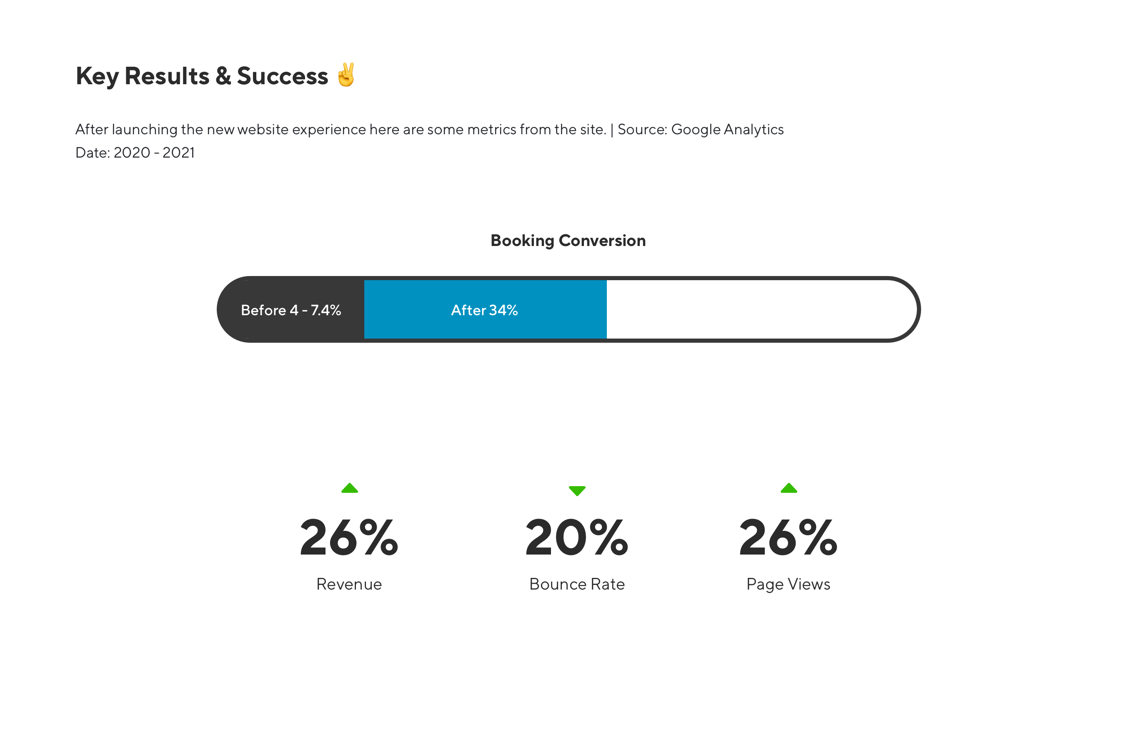Select the blue After 34% bar segment
Screen dimensions: 1137x743
(x=486, y=310)
